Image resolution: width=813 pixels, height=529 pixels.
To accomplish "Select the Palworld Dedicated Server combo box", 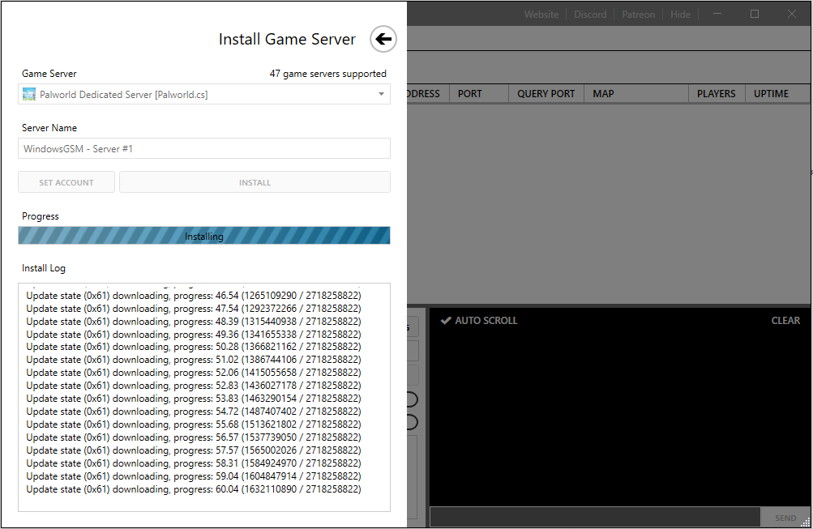I will [x=204, y=94].
